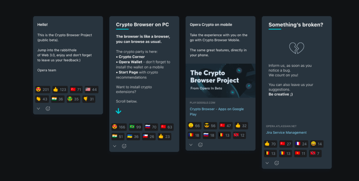The image size is (359, 181).
Task: Click the cyan down arrow below "Scroll below"
Action: [x=118, y=111]
